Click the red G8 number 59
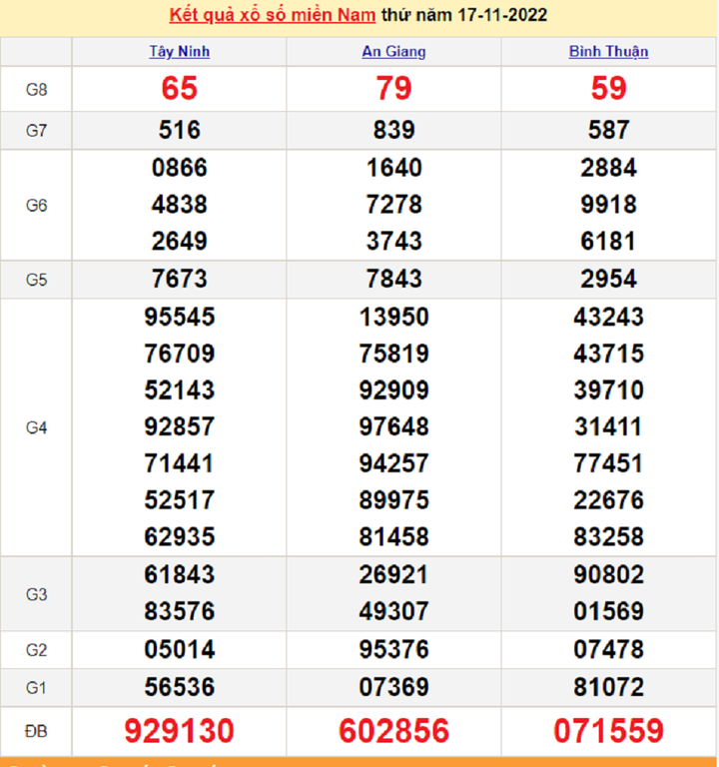The image size is (719, 767). pos(608,89)
